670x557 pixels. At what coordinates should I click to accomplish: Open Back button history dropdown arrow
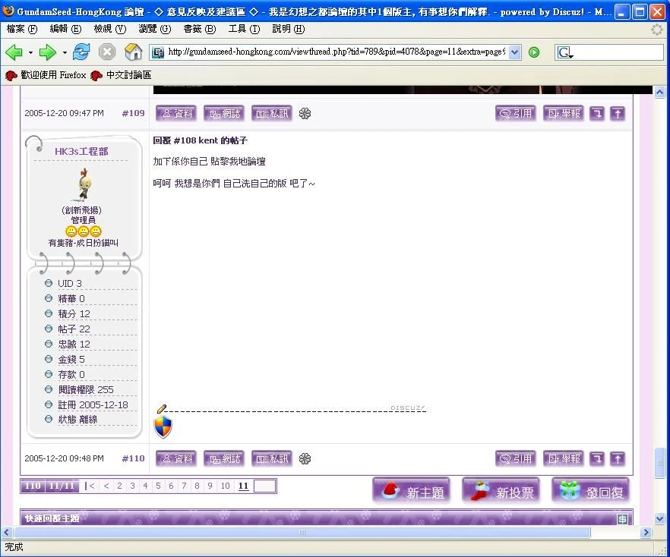30,52
